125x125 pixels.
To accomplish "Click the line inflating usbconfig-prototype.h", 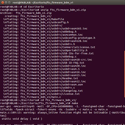I will tap(49, 38).
